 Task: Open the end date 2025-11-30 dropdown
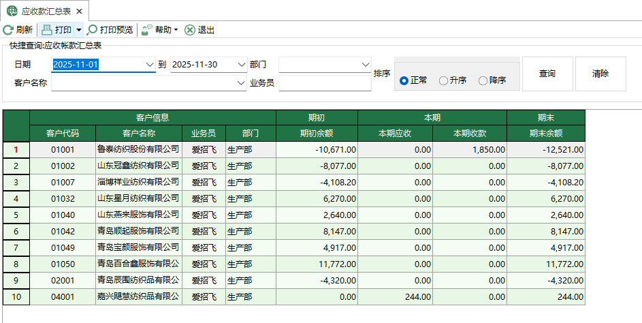pos(241,64)
